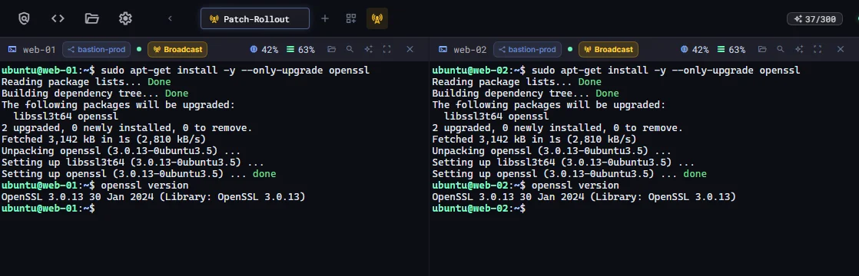Click the AI sparkle icon in web-02
The width and height of the screenshot is (859, 276).
click(x=799, y=49)
